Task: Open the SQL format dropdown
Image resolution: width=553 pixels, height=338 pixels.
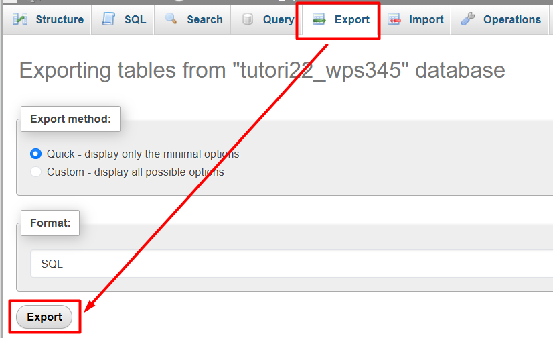Action: [x=292, y=264]
